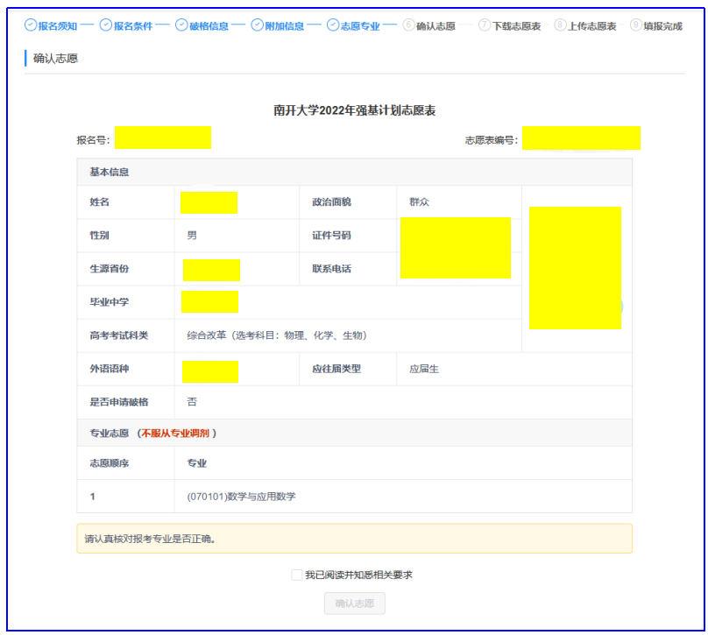Click the 确认志愿 button at bottom
708x635 pixels.
(x=355, y=603)
